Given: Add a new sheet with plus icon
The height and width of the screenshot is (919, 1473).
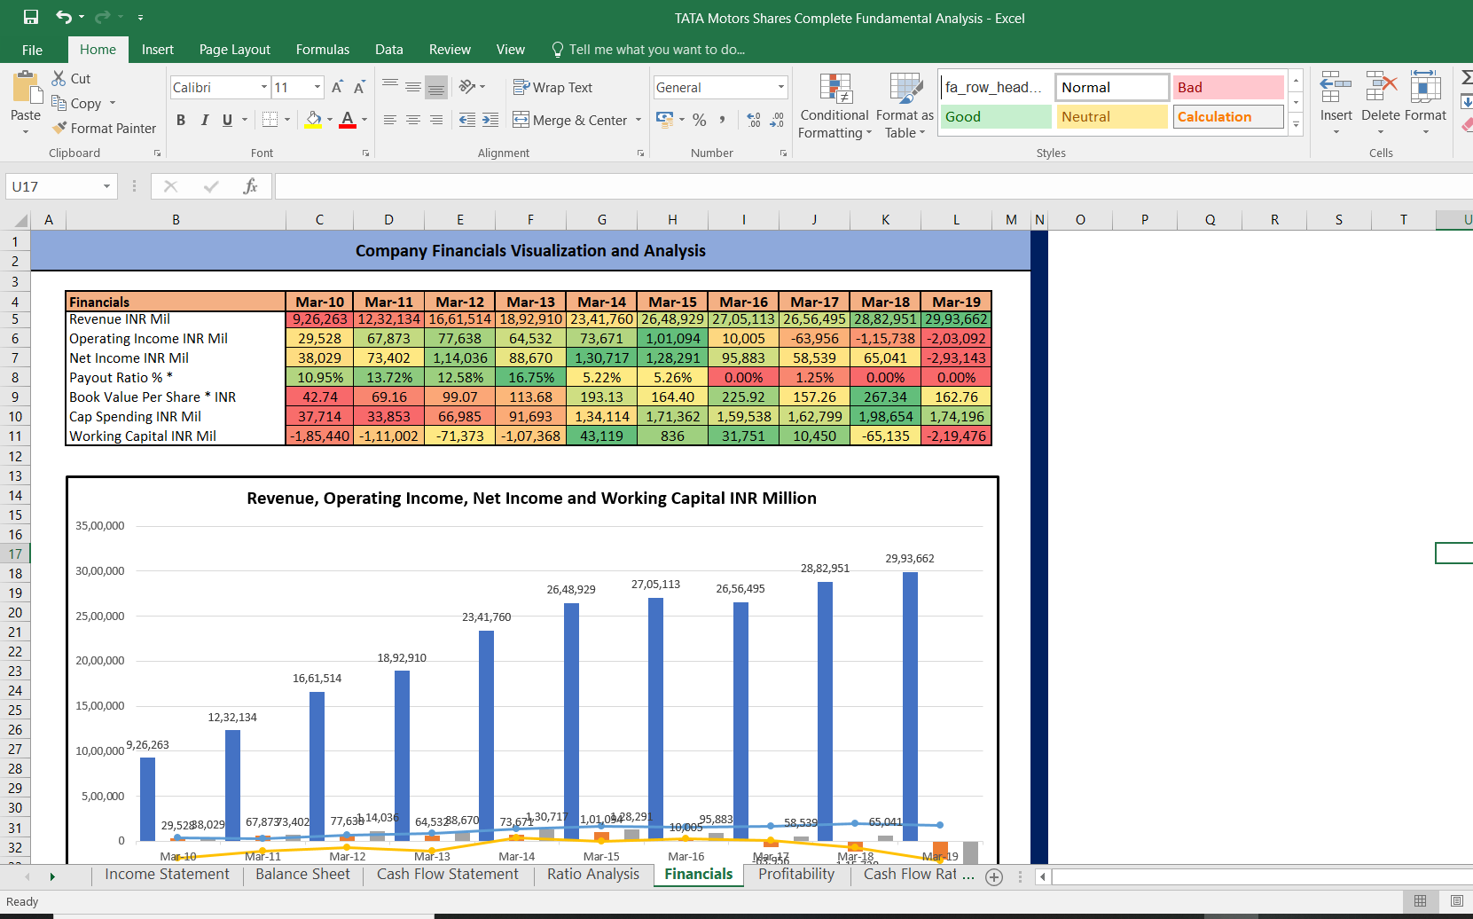Looking at the screenshot, I should coord(994,876).
